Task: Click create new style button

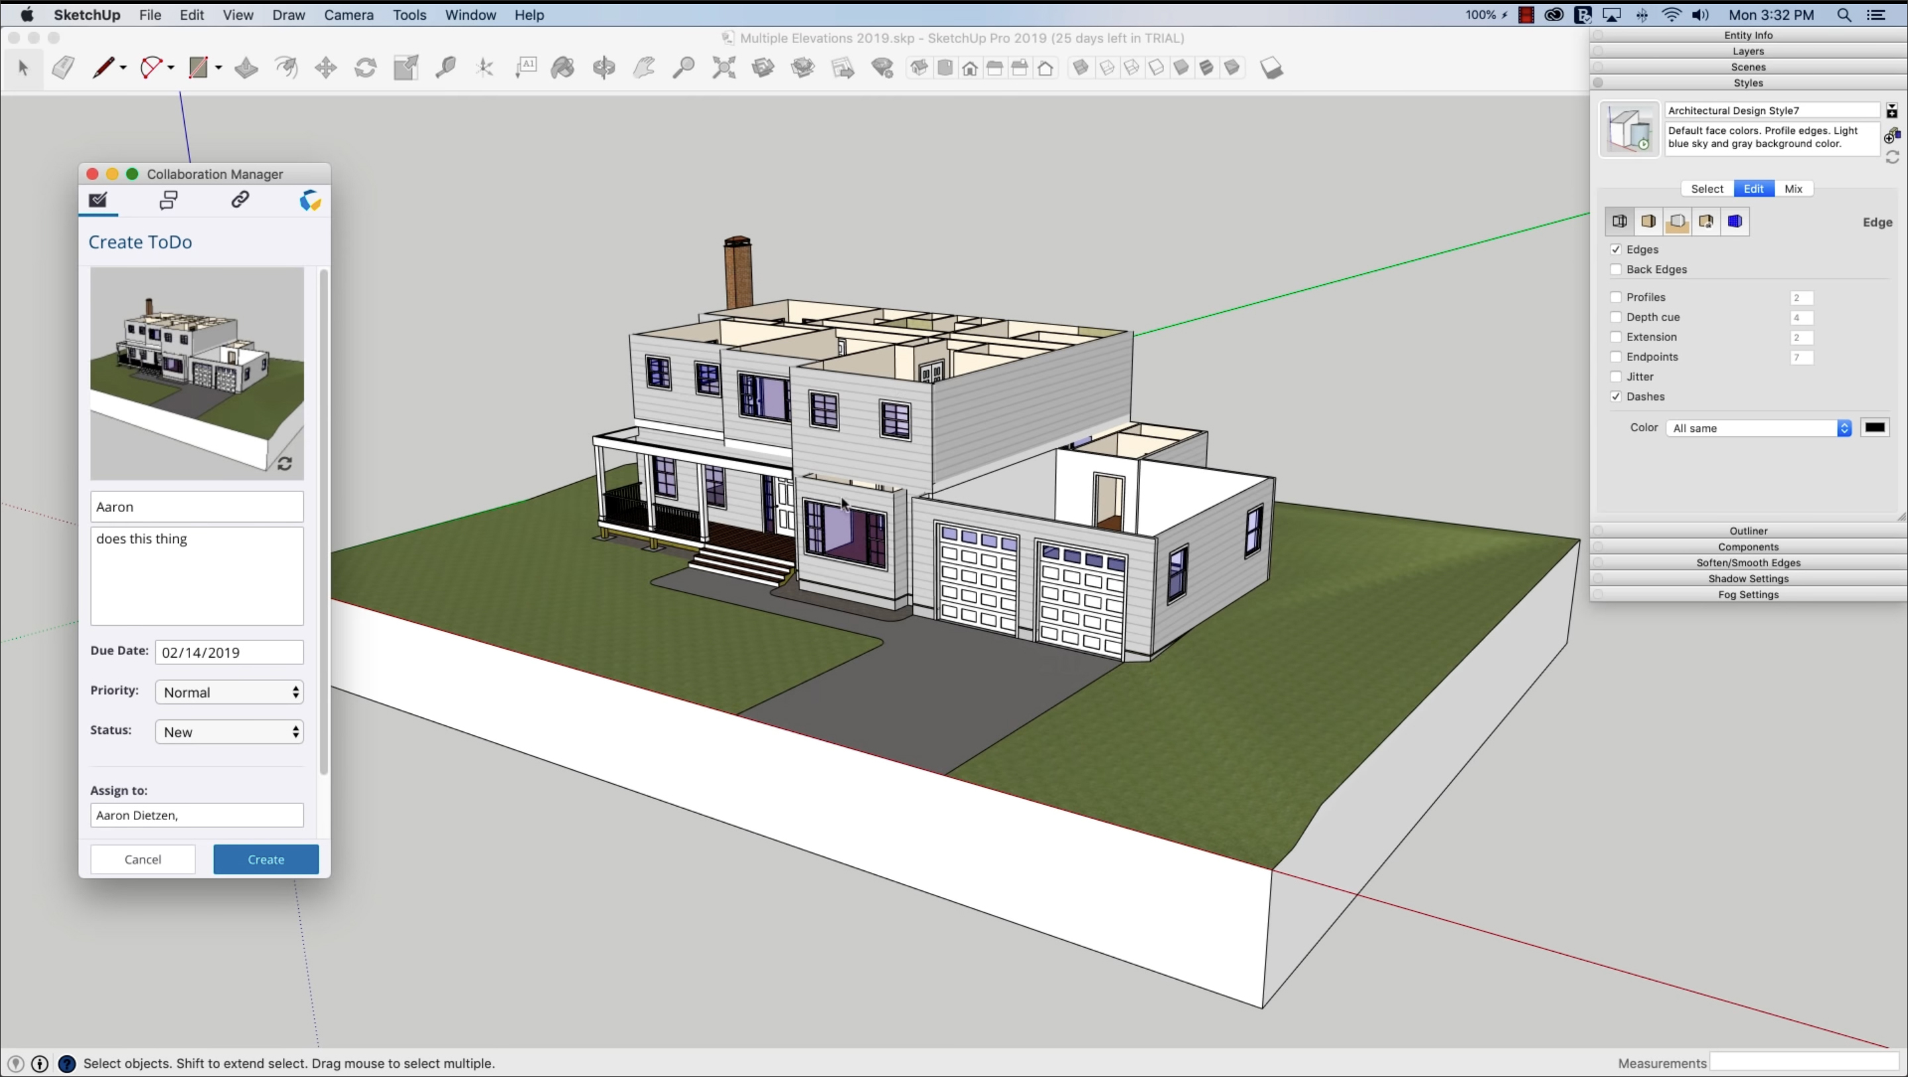Action: pyautogui.click(x=1893, y=135)
